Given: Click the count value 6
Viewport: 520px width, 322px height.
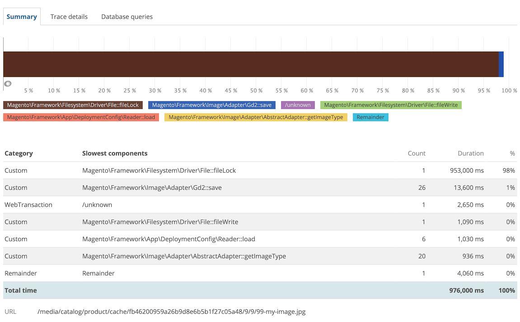Looking at the screenshot, I should (x=423, y=239).
